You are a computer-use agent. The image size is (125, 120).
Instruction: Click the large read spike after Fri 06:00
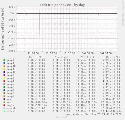tap(40, 30)
